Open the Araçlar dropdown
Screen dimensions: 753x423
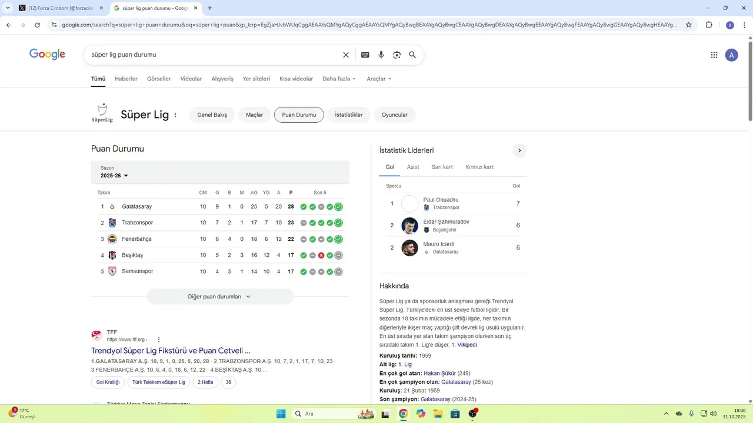379,79
